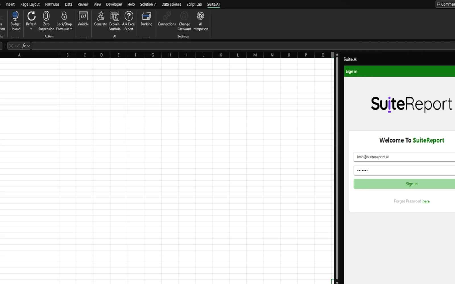The width and height of the screenshot is (455, 284).
Task: Open the Help tab
Action: [x=131, y=4]
